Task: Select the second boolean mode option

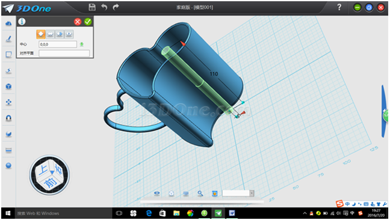Action: click(x=50, y=34)
